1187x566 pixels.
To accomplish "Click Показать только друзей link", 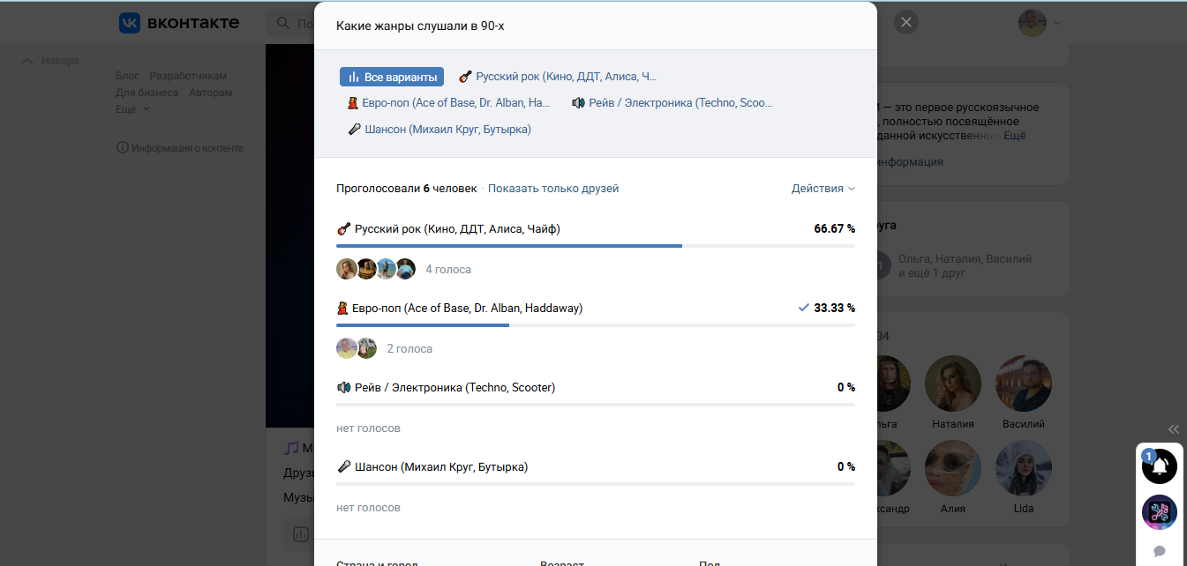I will (x=553, y=189).
